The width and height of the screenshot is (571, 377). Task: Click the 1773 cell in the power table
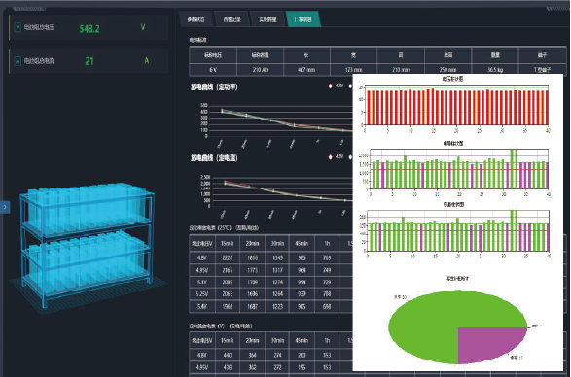click(x=252, y=270)
